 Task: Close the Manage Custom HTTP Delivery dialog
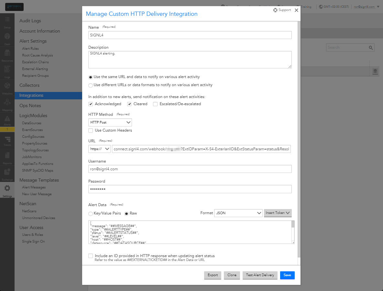pos(296,10)
